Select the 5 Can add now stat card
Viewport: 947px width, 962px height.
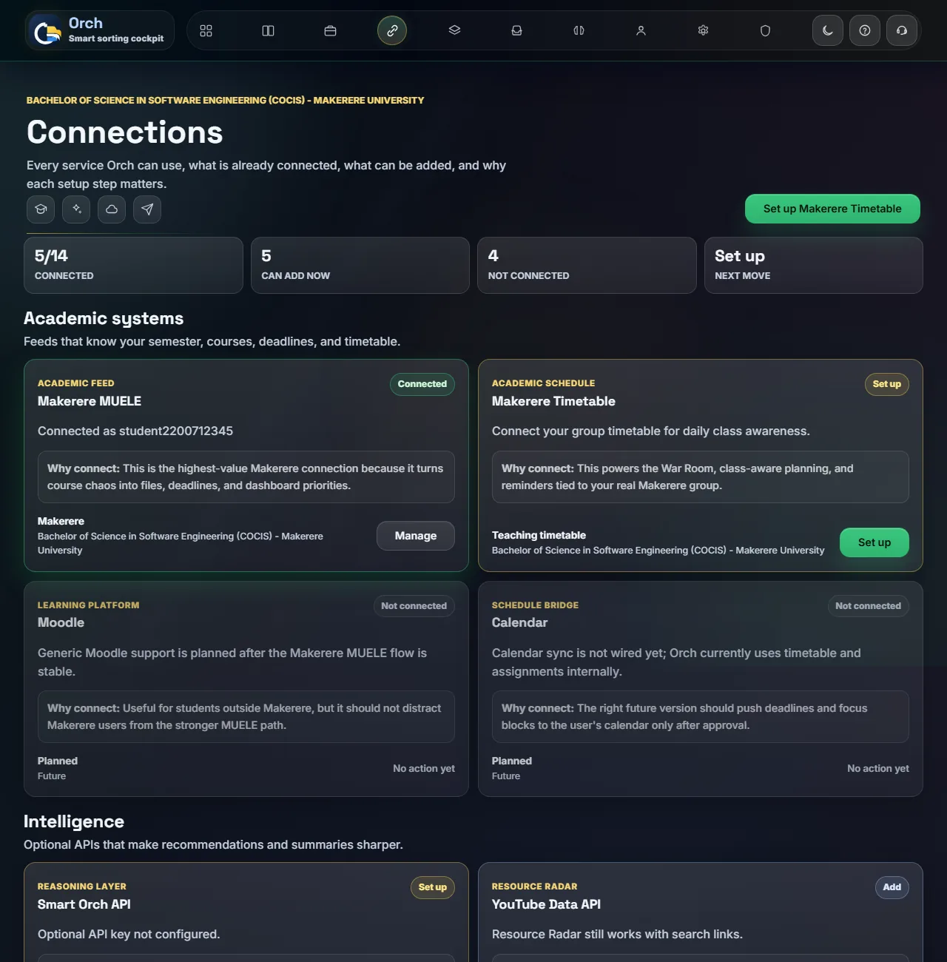[x=360, y=265]
